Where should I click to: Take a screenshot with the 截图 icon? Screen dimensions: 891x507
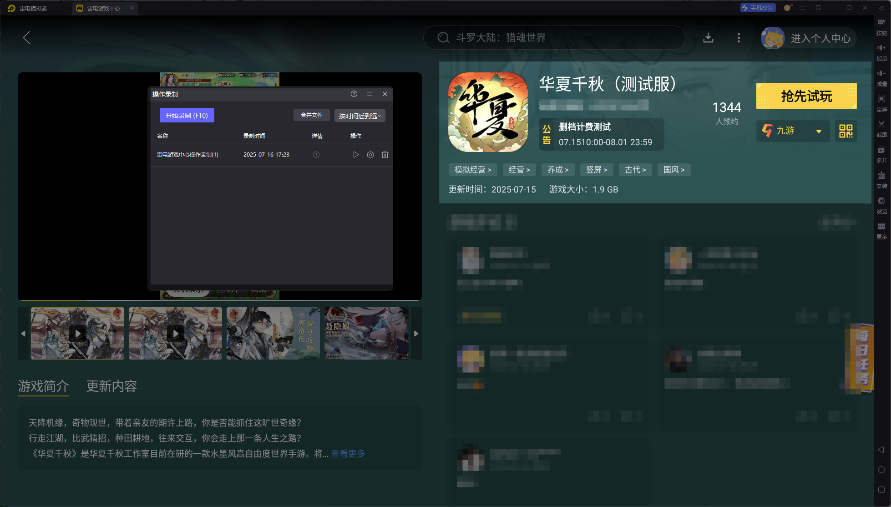[881, 129]
